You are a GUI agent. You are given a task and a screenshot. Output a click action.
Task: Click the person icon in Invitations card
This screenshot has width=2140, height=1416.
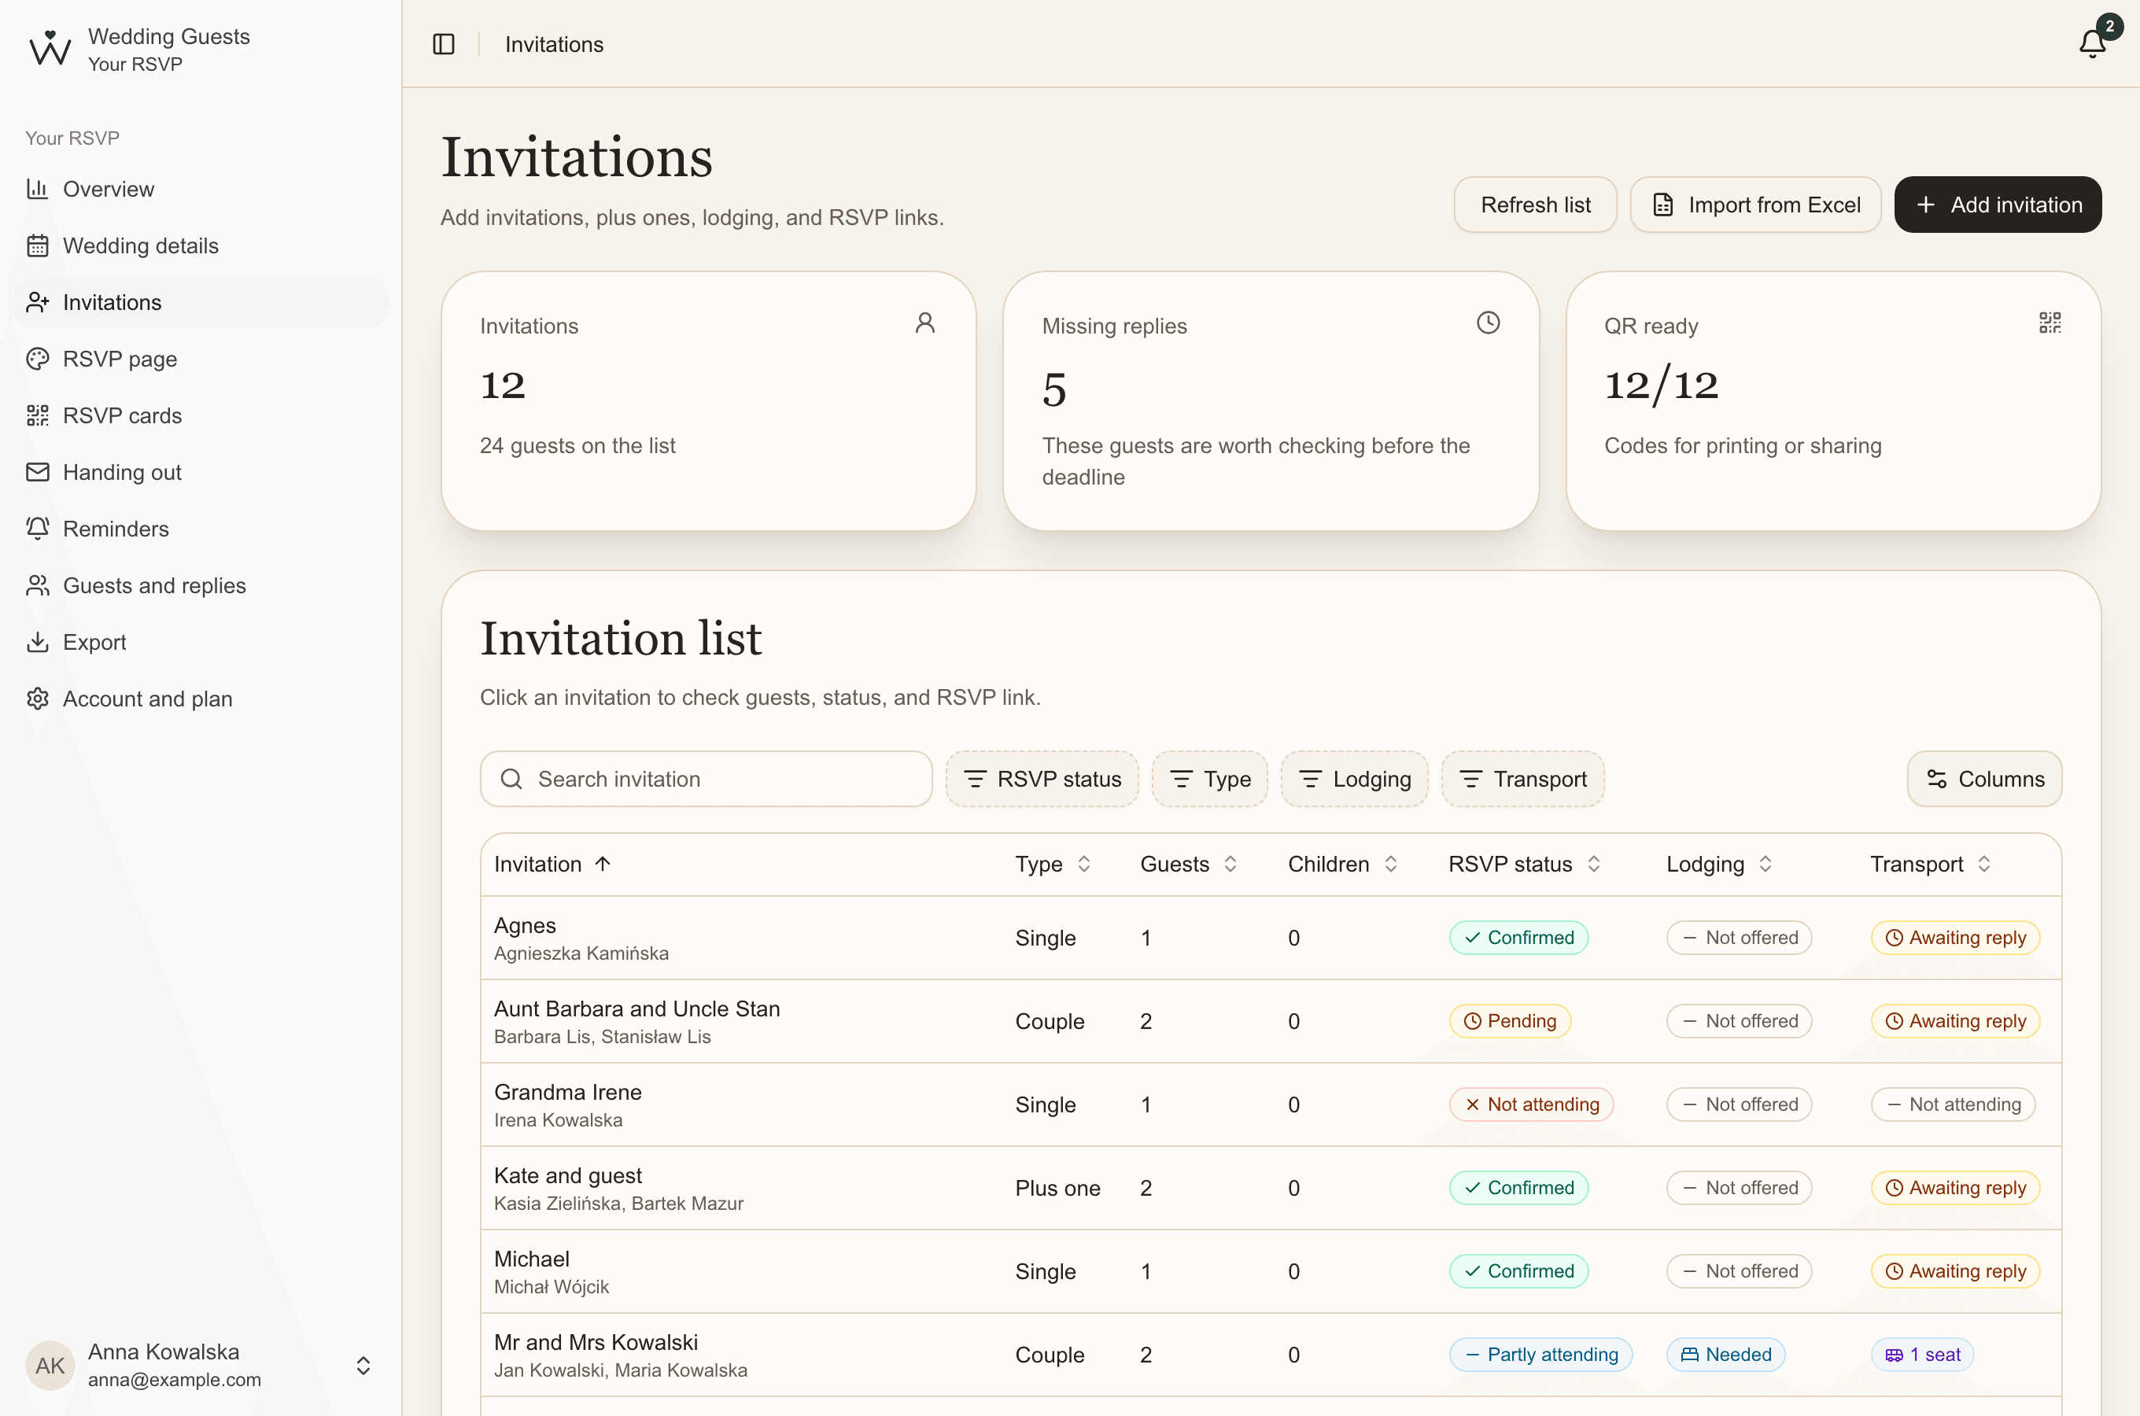tap(925, 323)
